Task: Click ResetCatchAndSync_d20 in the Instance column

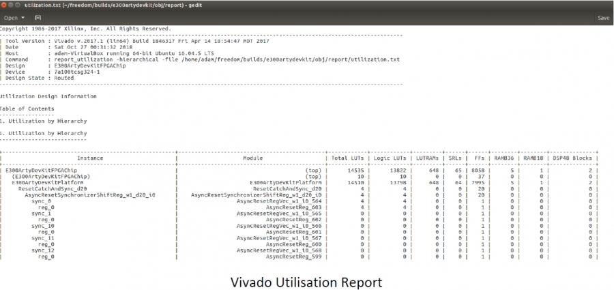Action: (53, 189)
